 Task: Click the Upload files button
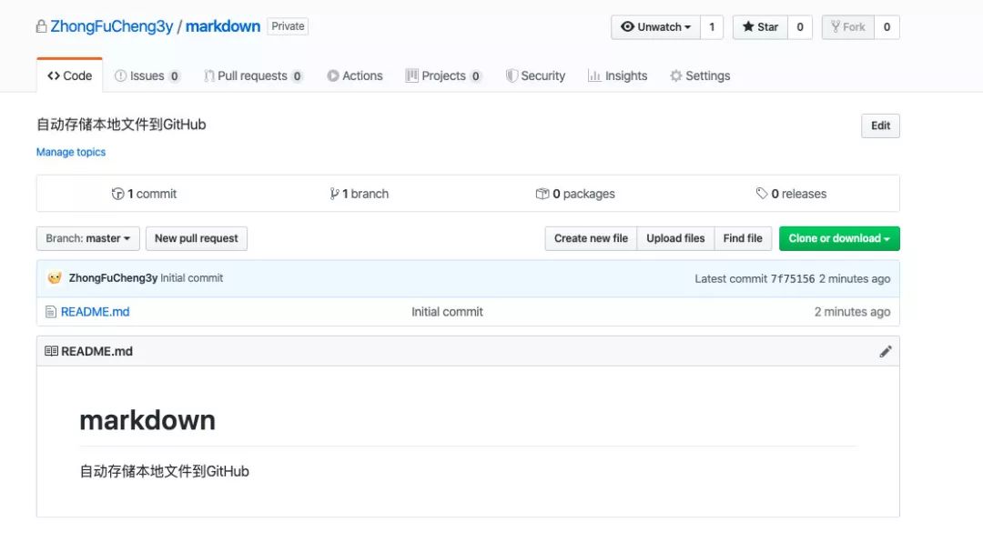[675, 239]
